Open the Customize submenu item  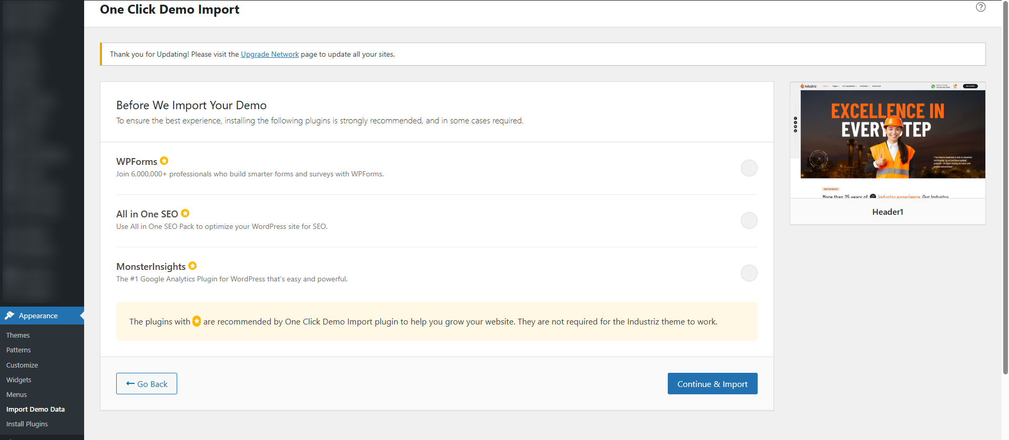point(22,365)
